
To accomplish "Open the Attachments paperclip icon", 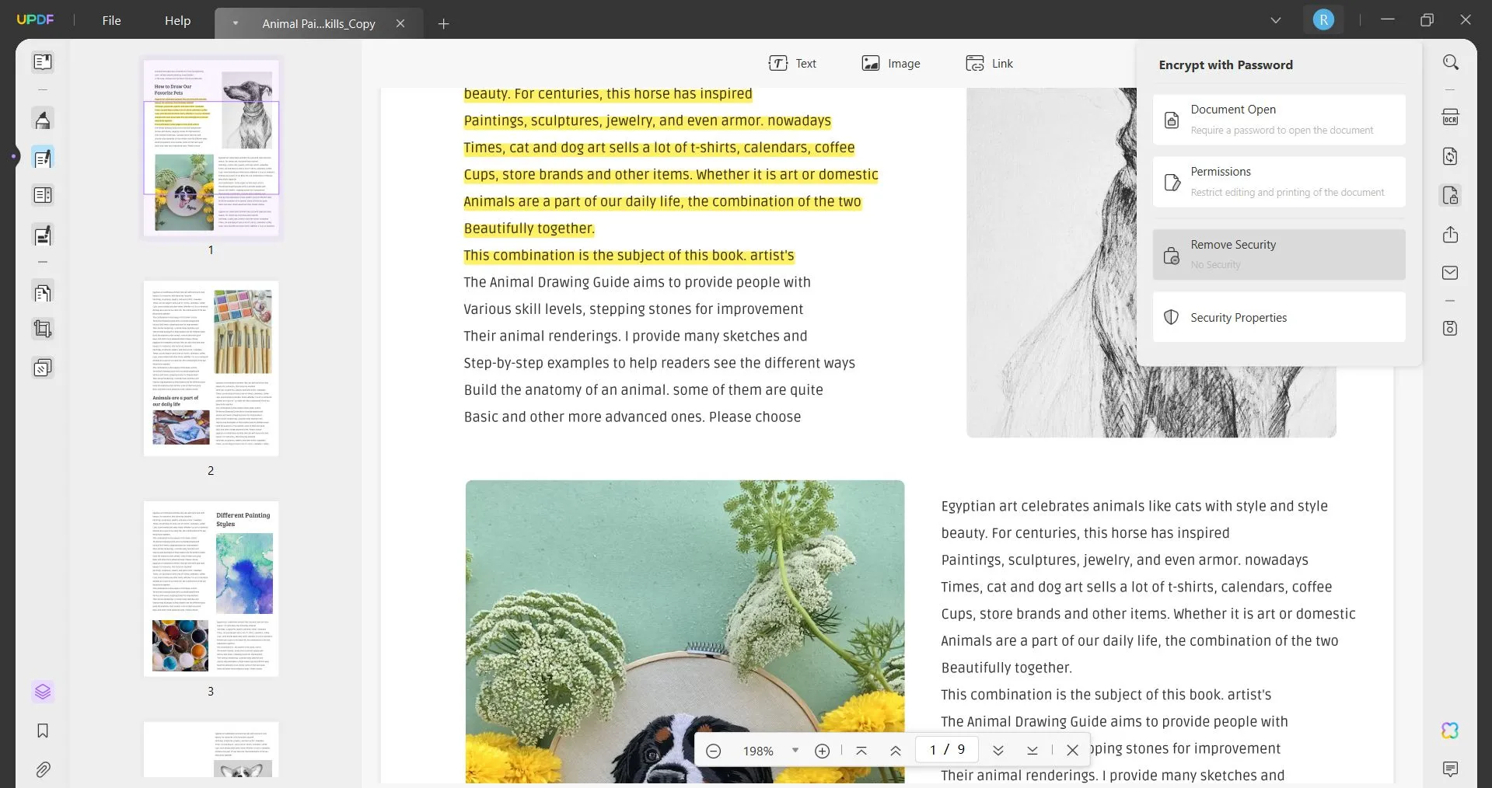I will coord(43,769).
